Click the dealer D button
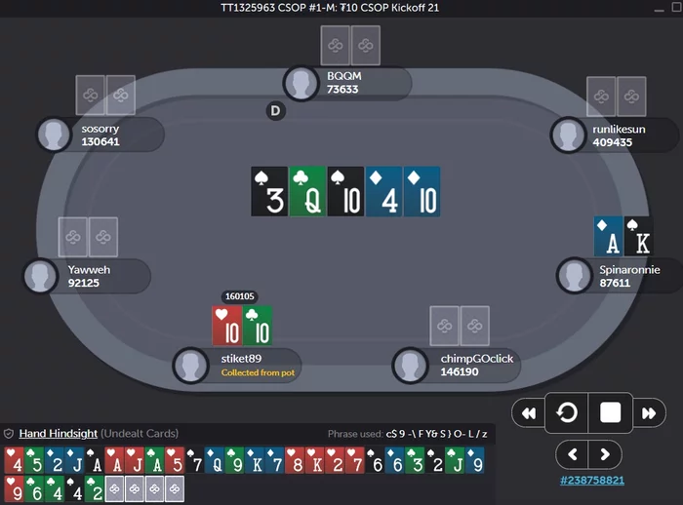The height and width of the screenshot is (505, 683). tap(275, 110)
